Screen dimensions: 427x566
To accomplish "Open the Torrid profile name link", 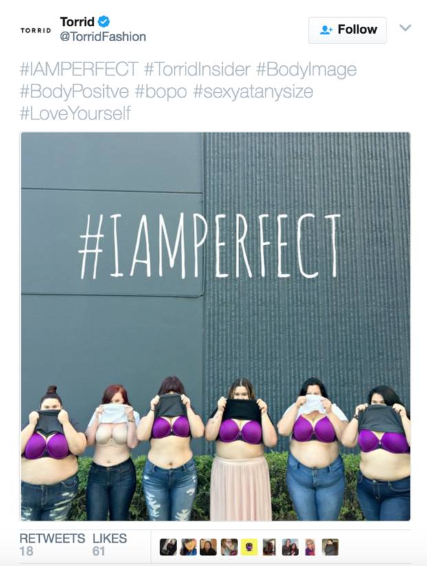I will coord(77,22).
